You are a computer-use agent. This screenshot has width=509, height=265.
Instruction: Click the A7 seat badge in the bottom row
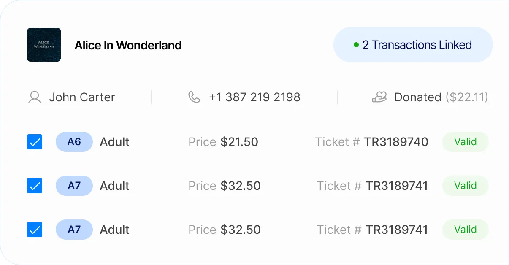pyautogui.click(x=74, y=230)
